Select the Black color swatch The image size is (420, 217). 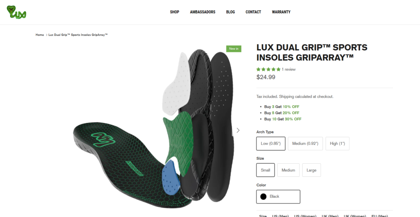[278, 197]
